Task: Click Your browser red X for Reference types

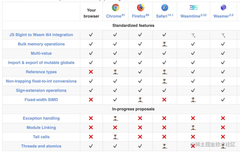Action: (91, 72)
